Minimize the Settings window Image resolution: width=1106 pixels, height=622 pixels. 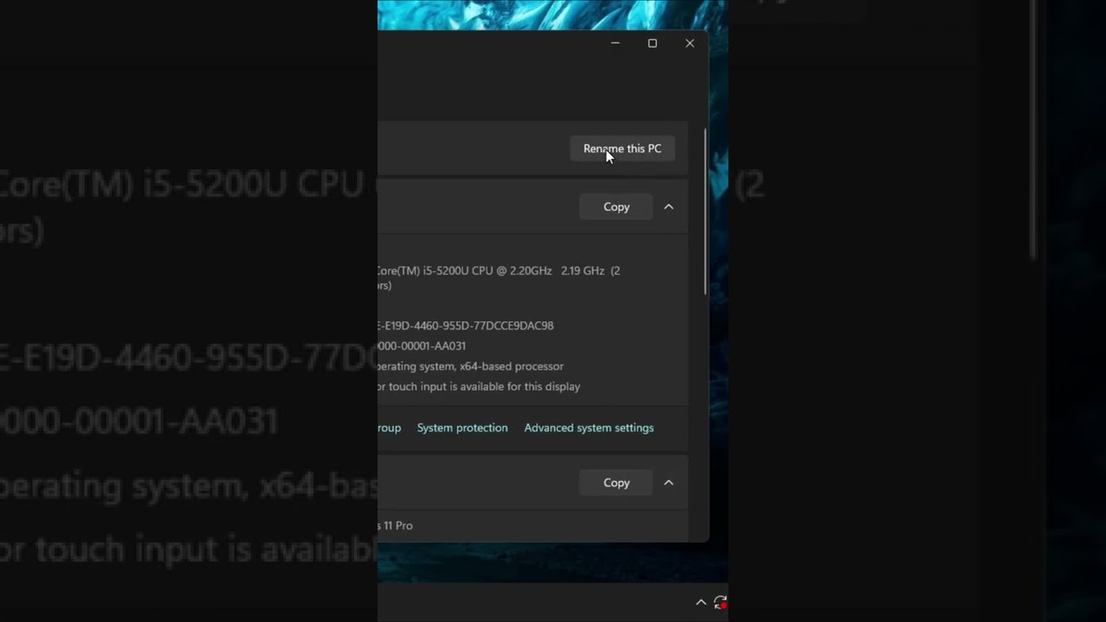[615, 43]
